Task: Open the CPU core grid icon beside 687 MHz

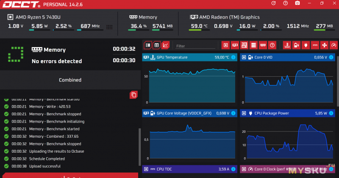Action: pos(110,27)
